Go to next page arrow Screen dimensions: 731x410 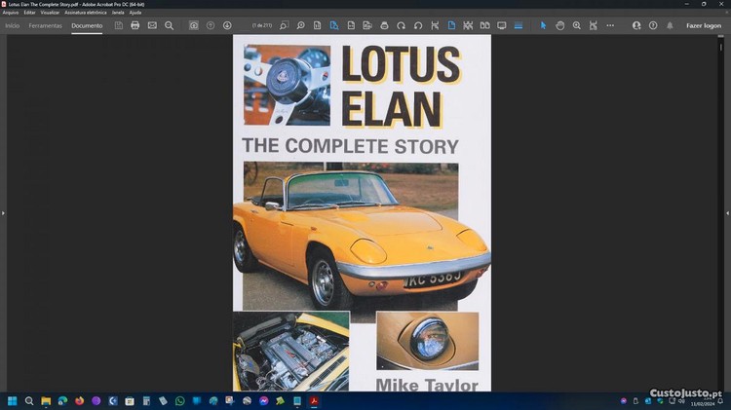(x=227, y=25)
